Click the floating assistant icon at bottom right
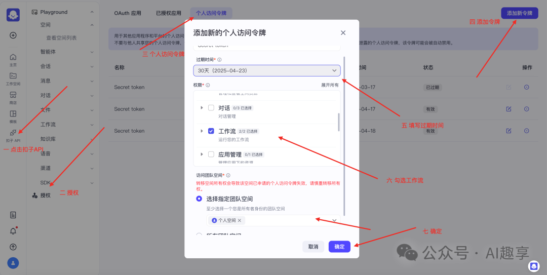 [x=533, y=266]
